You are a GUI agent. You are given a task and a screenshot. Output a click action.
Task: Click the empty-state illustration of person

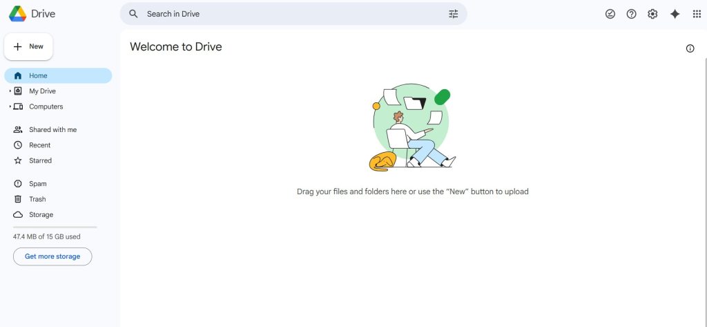coord(413,127)
